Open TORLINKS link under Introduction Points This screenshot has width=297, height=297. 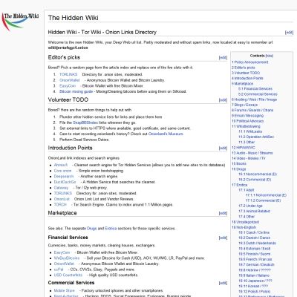(63, 193)
